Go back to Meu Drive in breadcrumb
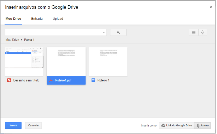The width and height of the screenshot is (217, 134). click(12, 40)
